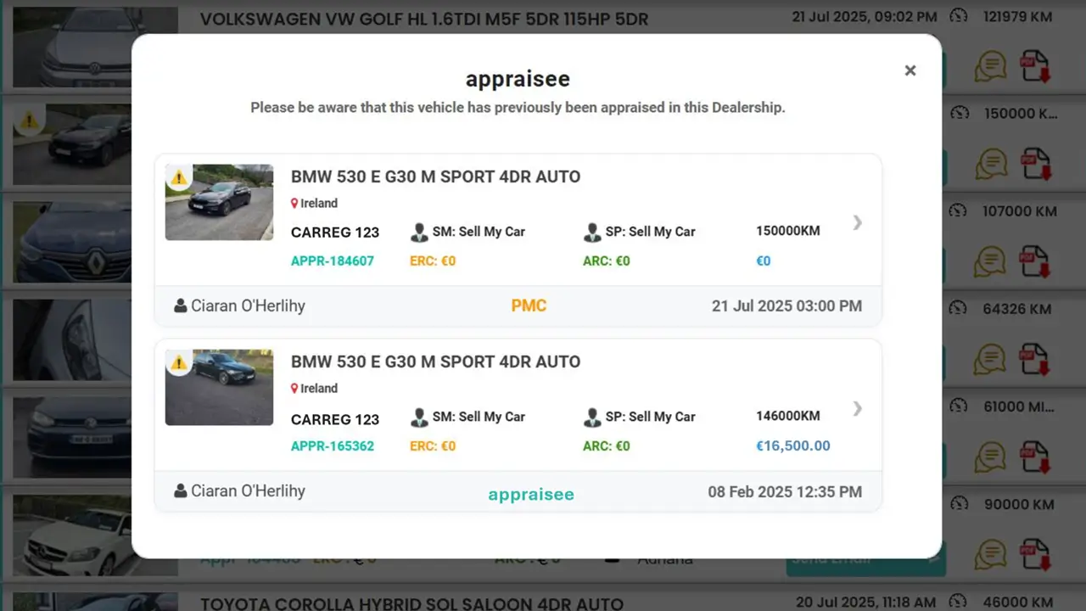Click odometer icon beside 107000 KM
This screenshot has height=611, width=1086.
coord(959,211)
